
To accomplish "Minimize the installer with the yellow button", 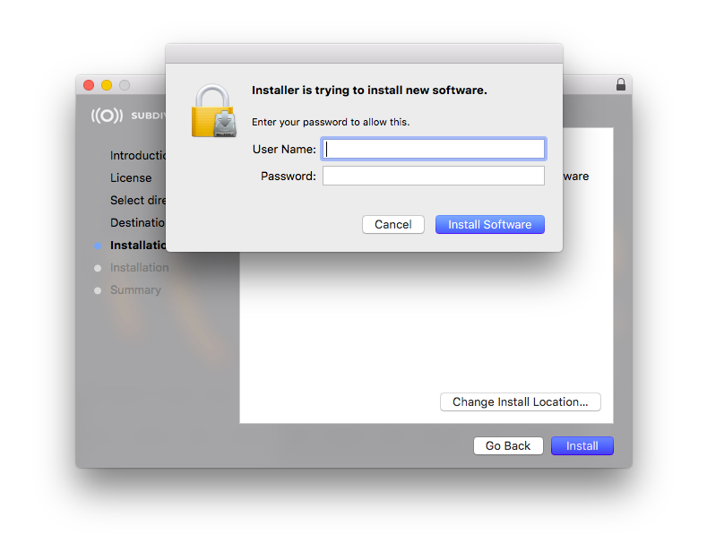I will [107, 85].
